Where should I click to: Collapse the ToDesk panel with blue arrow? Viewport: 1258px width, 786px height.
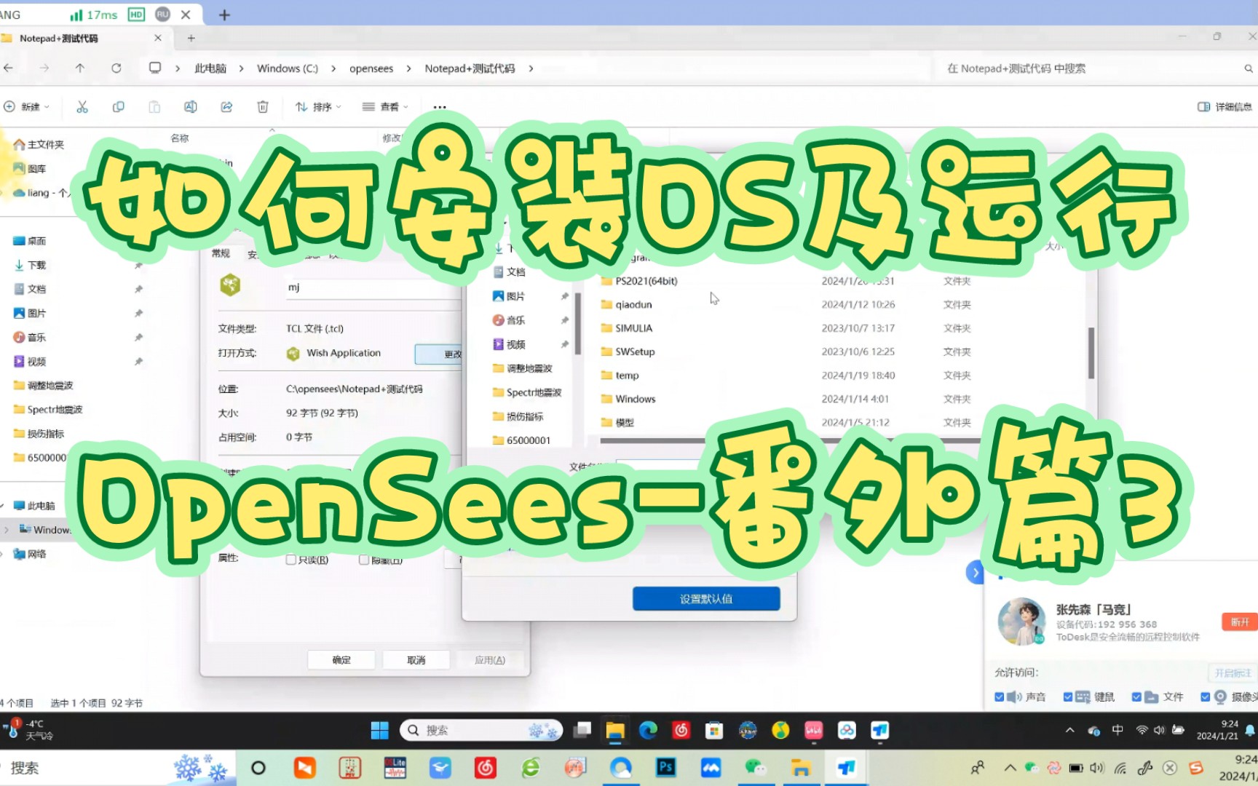coord(976,572)
